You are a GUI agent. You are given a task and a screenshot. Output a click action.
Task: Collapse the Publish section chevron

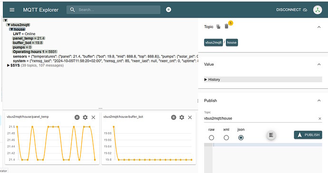coord(319,101)
